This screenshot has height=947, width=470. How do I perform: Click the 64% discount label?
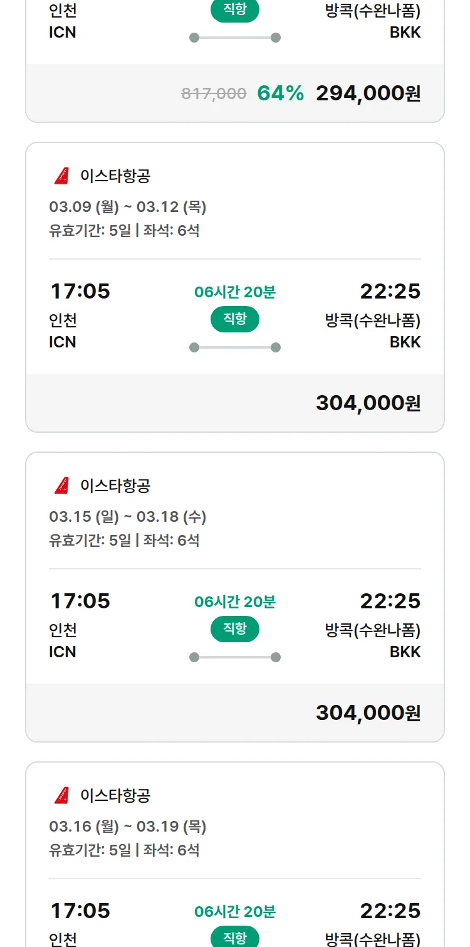[280, 93]
